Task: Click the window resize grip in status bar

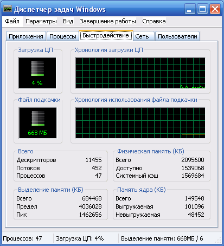Action: 218,240
